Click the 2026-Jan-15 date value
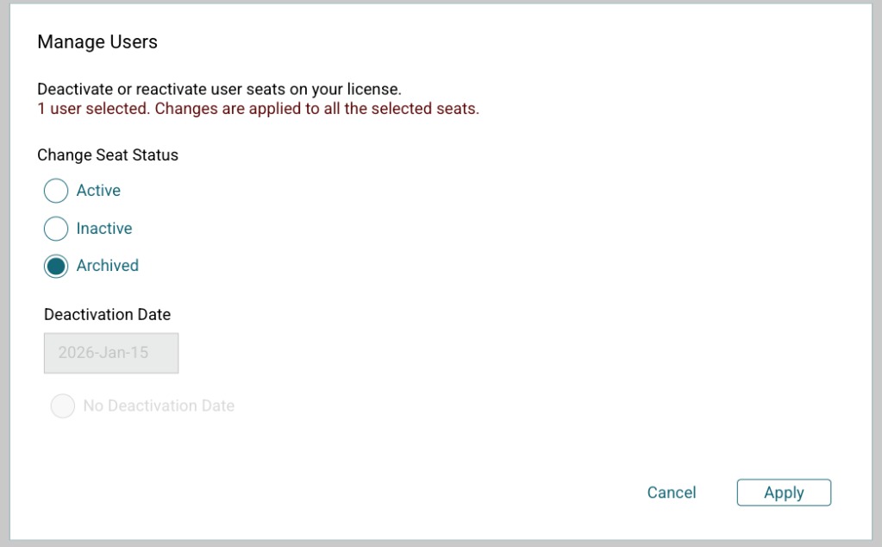 [103, 353]
